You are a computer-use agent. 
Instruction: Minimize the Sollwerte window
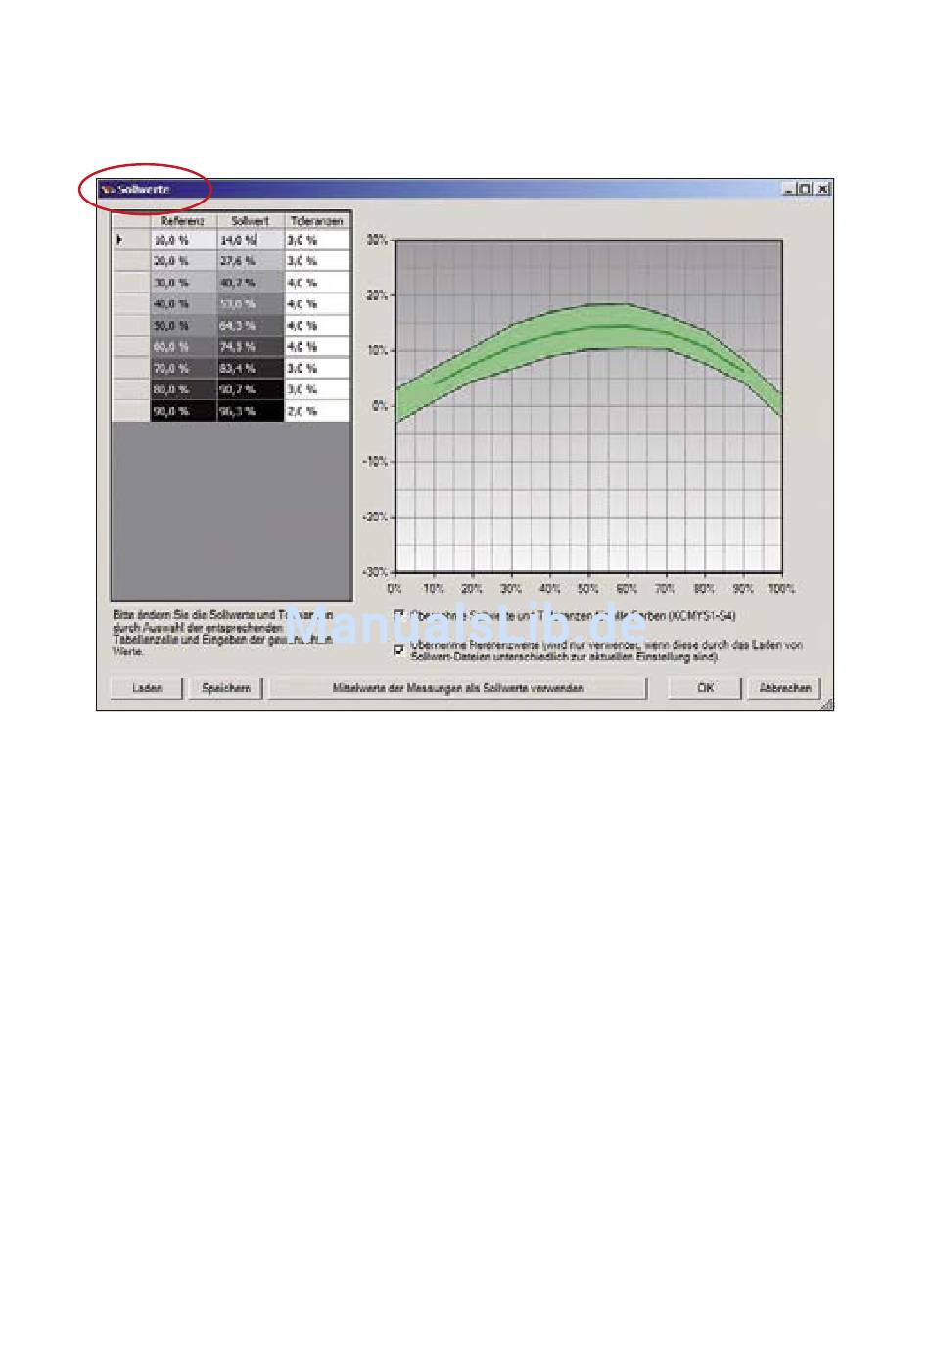789,190
